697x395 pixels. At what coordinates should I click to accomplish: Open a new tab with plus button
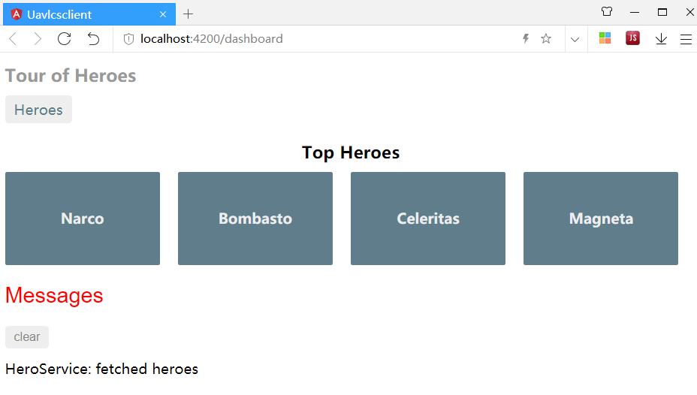click(188, 14)
